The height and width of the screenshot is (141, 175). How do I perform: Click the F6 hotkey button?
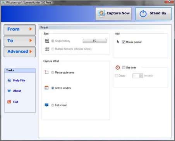click(x=94, y=41)
